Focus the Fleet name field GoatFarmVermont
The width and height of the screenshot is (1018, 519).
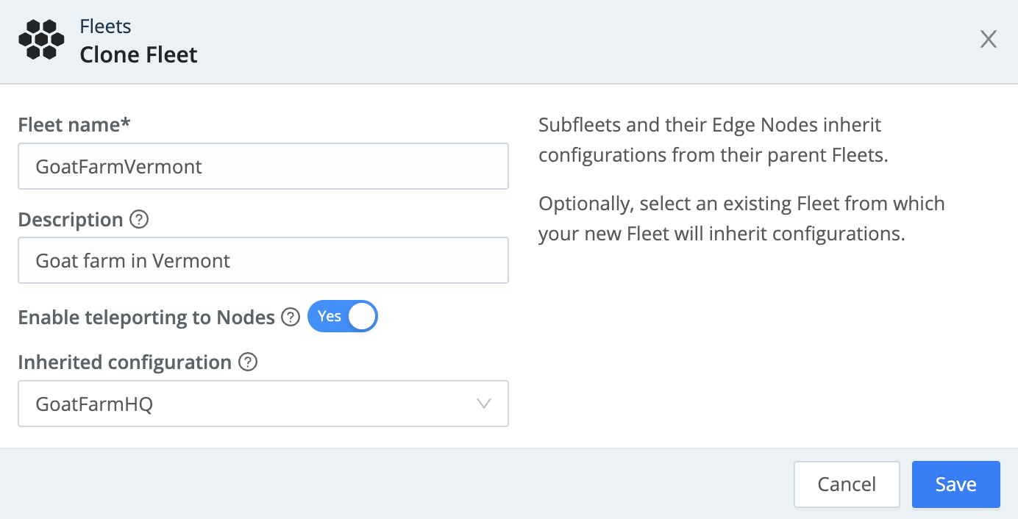(263, 167)
